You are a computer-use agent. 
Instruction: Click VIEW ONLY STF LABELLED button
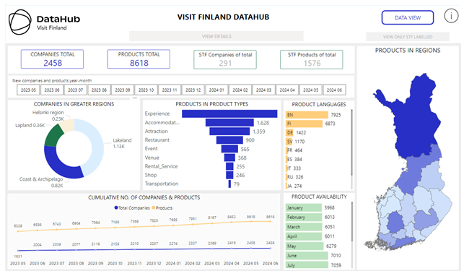pyautogui.click(x=408, y=37)
